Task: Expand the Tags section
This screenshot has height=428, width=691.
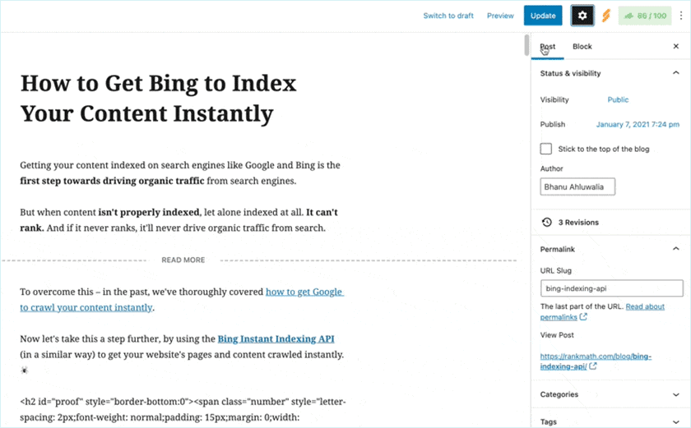Action: coord(675,421)
